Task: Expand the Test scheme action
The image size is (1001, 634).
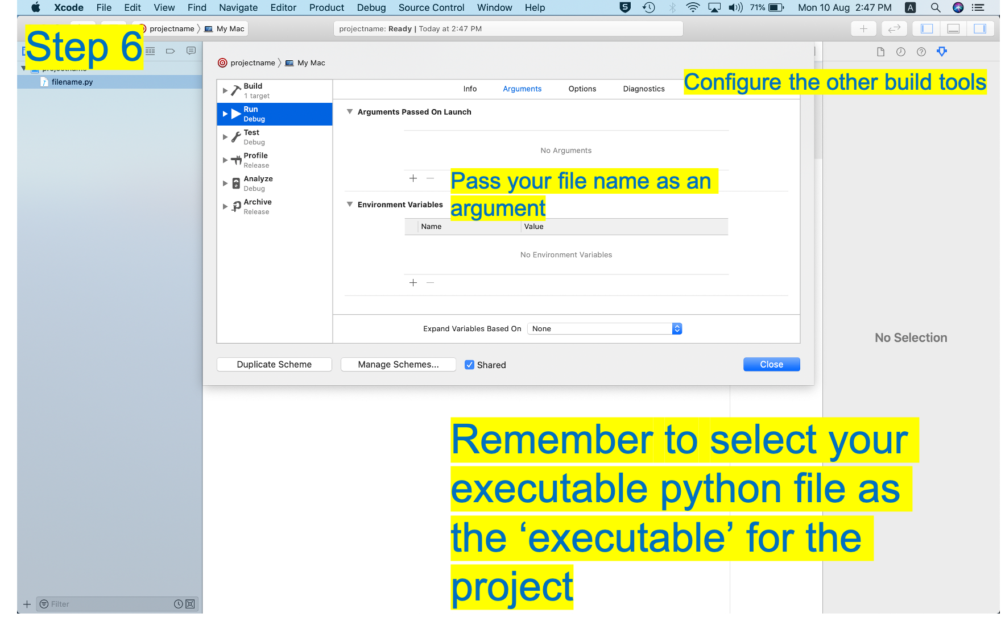Action: pyautogui.click(x=225, y=137)
